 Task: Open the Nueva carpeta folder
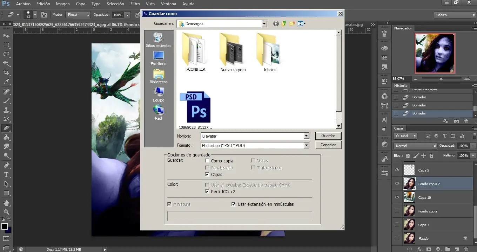pyautogui.click(x=233, y=52)
